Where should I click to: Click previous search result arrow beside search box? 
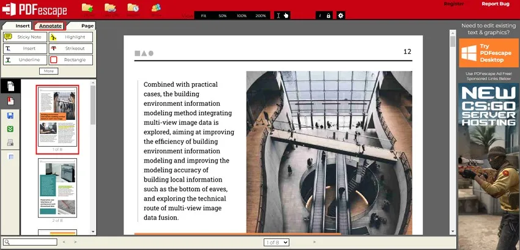64,242
